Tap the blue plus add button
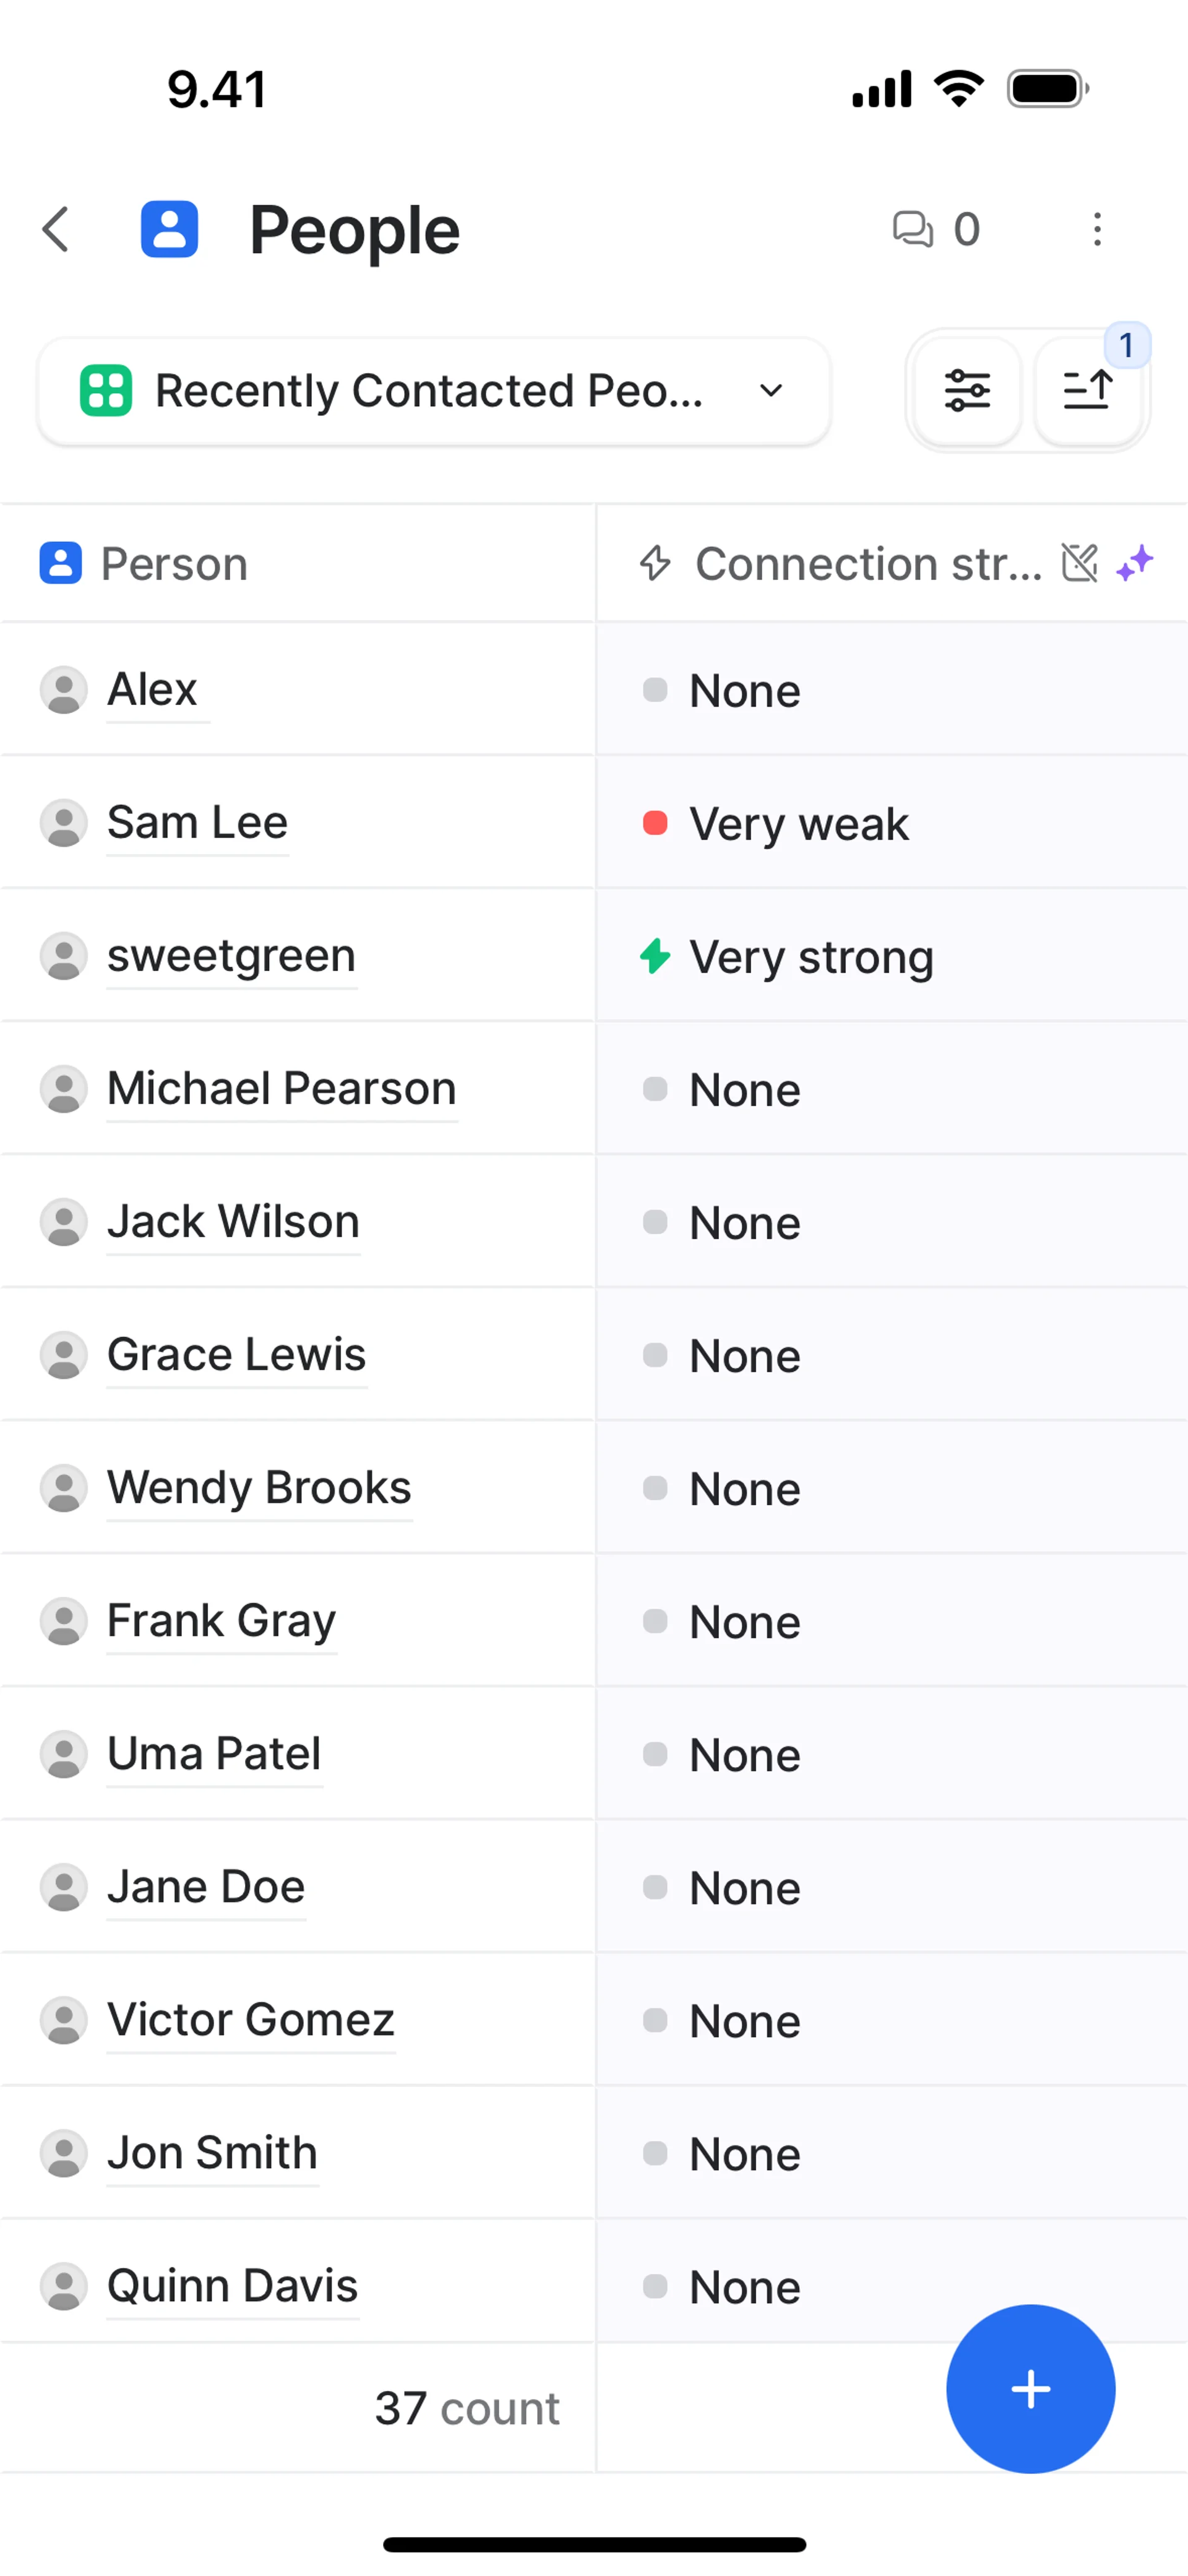The image size is (1188, 2576). [x=1030, y=2389]
